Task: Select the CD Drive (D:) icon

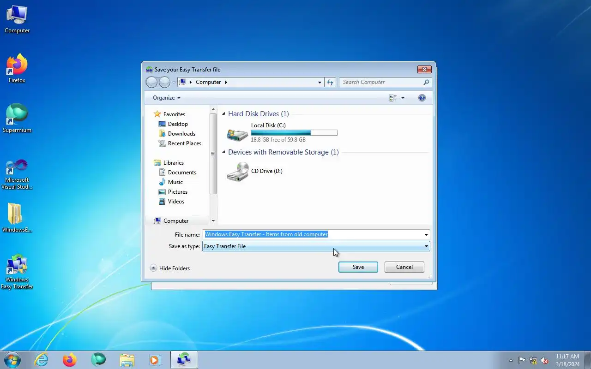Action: pos(237,172)
